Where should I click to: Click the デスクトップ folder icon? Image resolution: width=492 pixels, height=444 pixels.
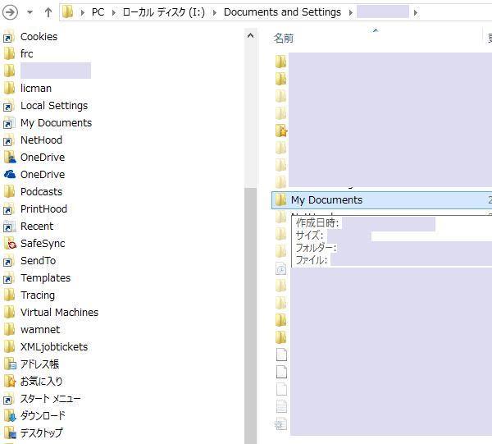click(x=10, y=433)
